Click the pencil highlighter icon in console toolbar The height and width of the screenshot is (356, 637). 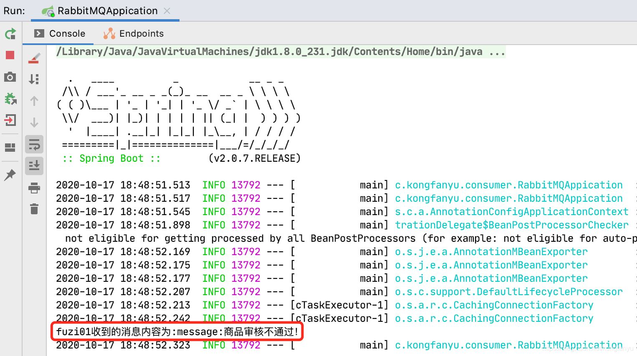point(34,58)
